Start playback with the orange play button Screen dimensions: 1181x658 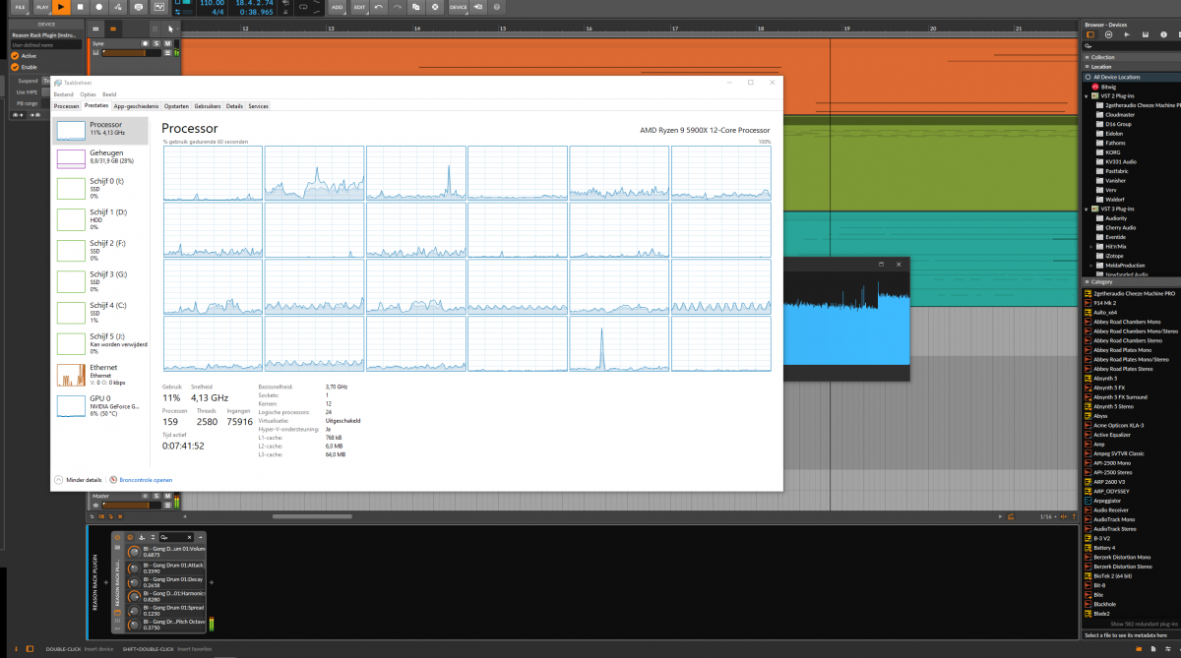(x=60, y=7)
